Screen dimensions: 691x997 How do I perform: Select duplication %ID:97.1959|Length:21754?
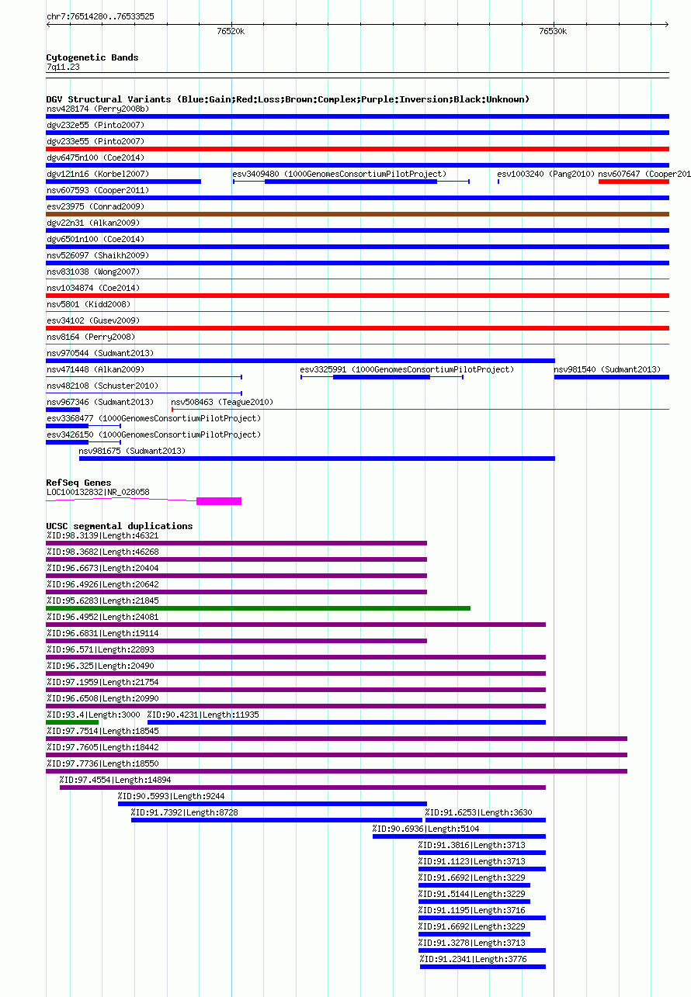(x=102, y=682)
